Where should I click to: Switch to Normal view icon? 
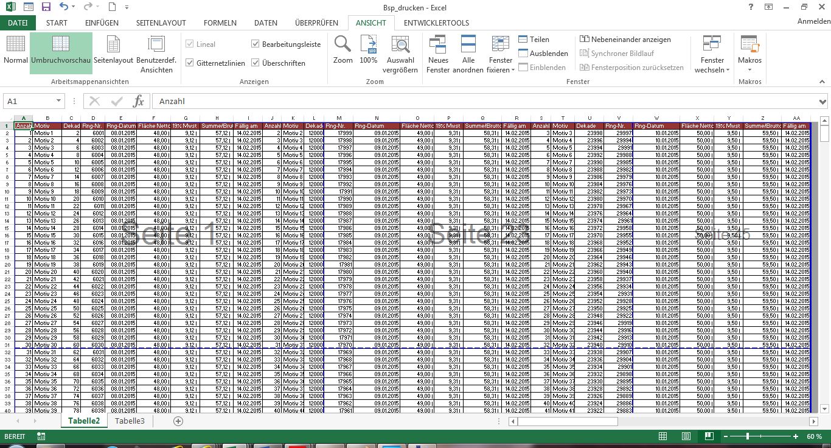point(15,45)
